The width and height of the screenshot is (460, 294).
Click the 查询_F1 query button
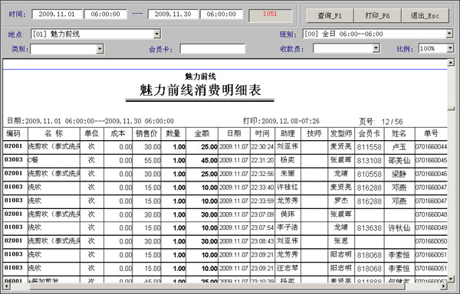[x=330, y=15]
